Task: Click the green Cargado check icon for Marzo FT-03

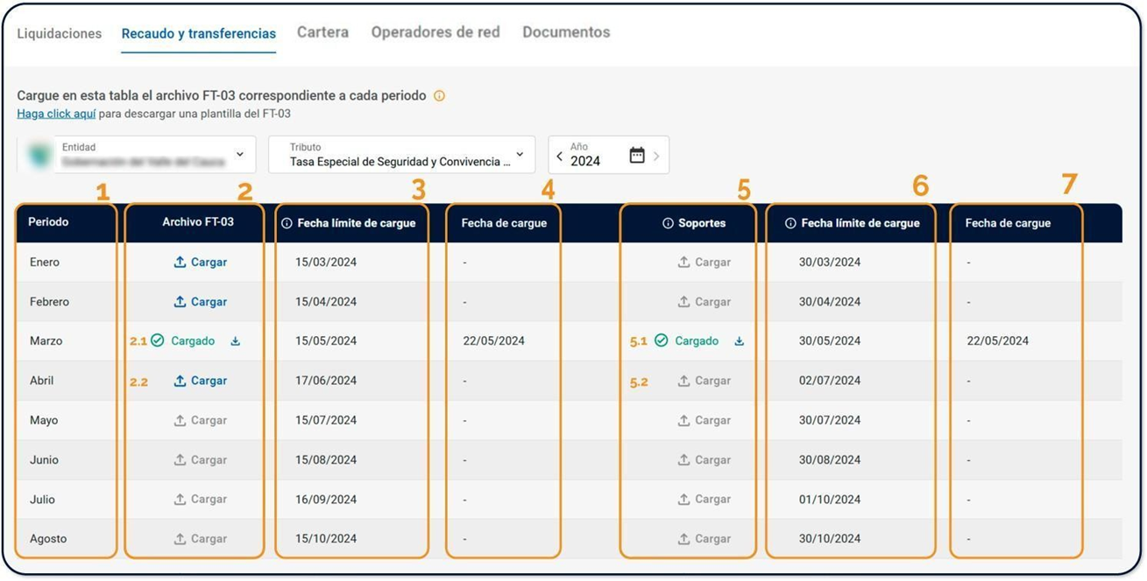Action: [x=157, y=341]
